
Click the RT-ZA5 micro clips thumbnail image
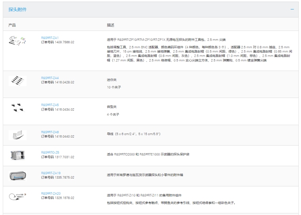click(17, 107)
